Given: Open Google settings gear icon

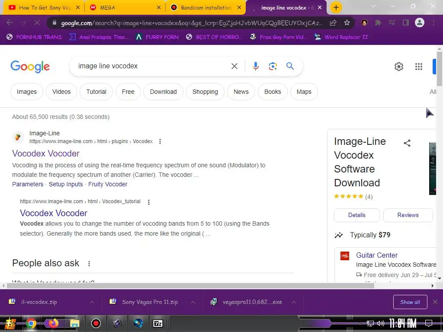Looking at the screenshot, I should click(398, 67).
